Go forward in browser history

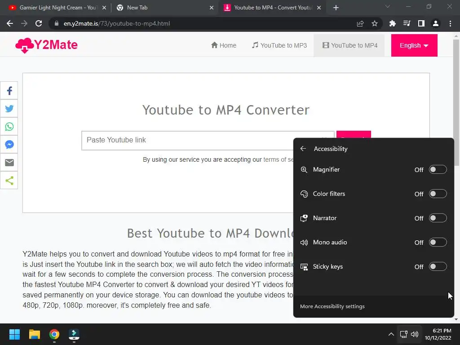click(24, 23)
